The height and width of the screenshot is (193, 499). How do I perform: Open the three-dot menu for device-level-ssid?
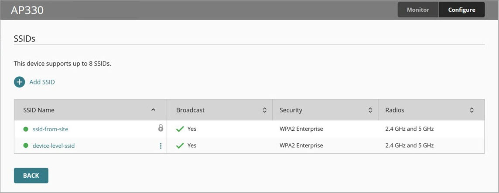click(x=161, y=146)
